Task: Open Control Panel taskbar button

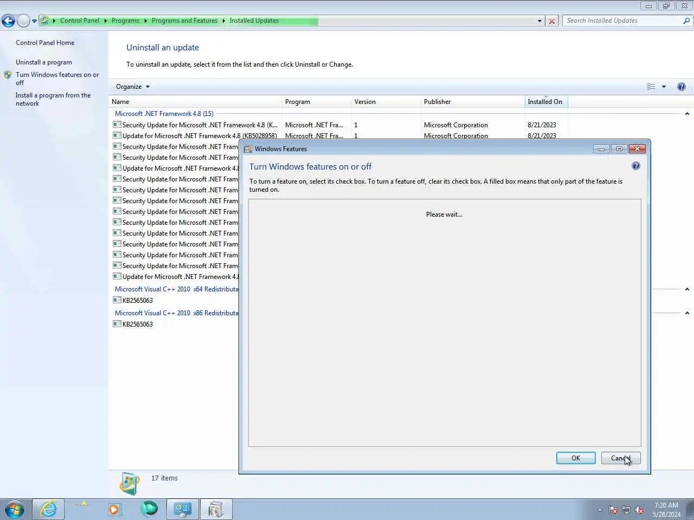Action: pyautogui.click(x=183, y=509)
